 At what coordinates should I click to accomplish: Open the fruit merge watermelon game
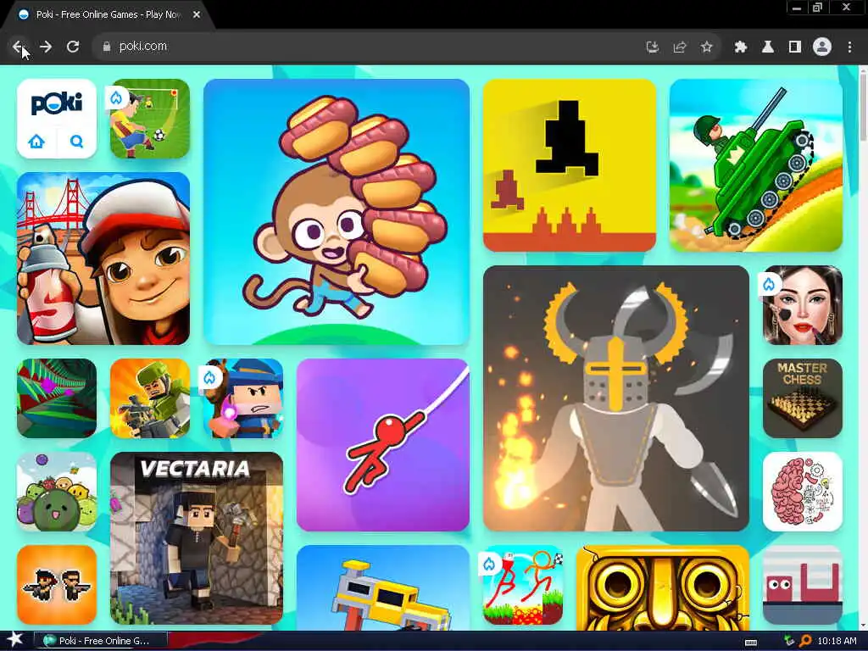pyautogui.click(x=57, y=492)
